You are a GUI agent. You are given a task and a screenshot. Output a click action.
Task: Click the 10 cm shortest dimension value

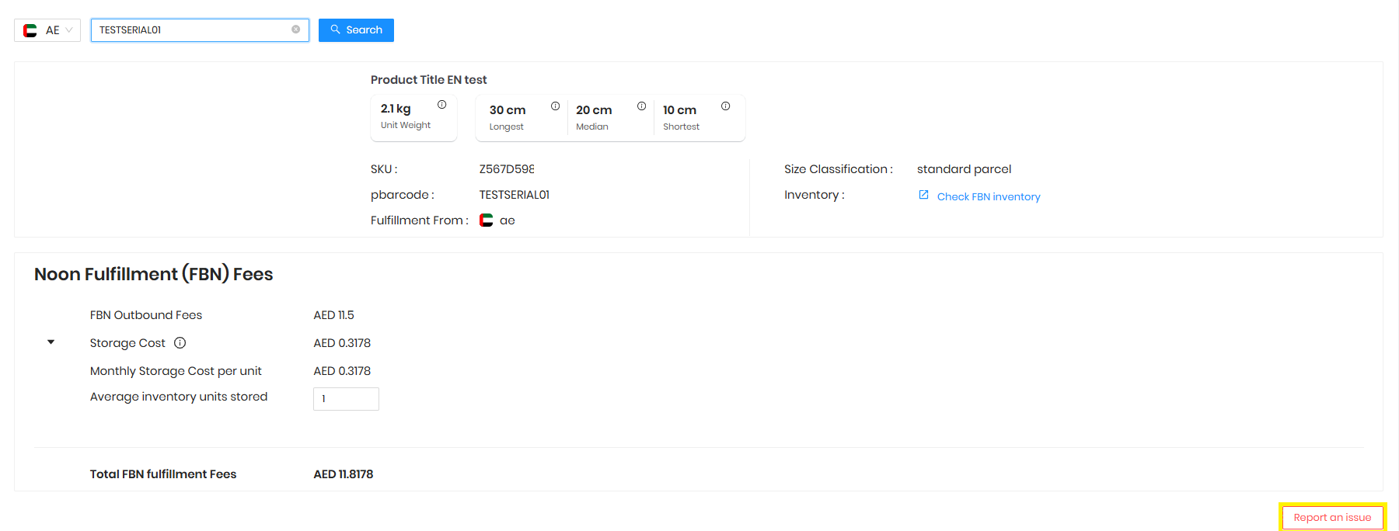click(x=679, y=110)
